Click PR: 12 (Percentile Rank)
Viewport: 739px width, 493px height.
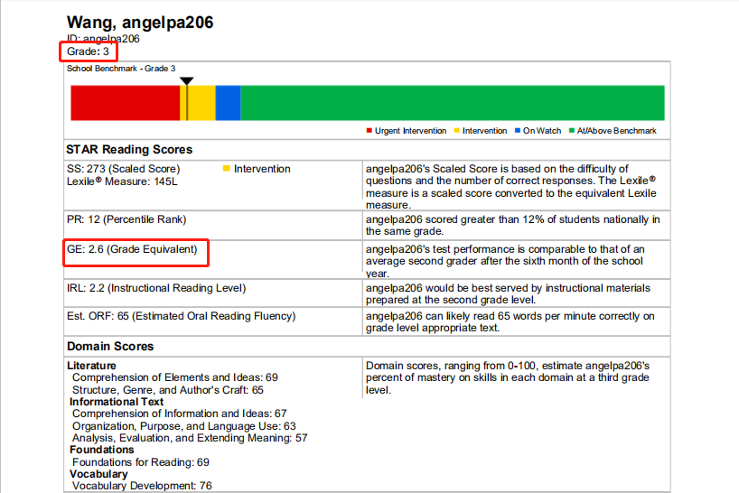click(x=126, y=219)
